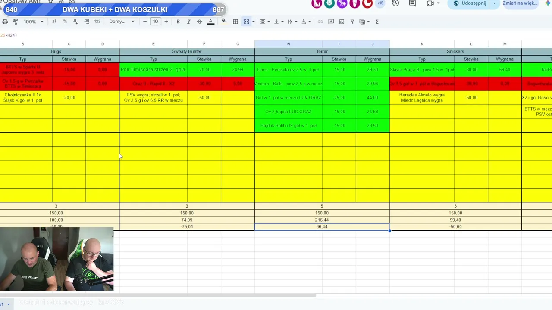Decrease font size with minus button
The image size is (552, 310).
(145, 22)
